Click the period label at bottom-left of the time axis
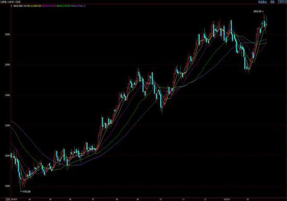Image resolution: width=287 pixels, height=201 pixels. pos(7,199)
